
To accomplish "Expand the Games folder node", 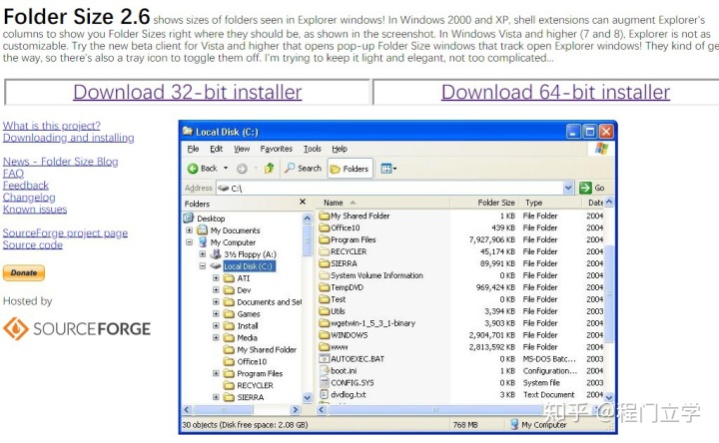I will pyautogui.click(x=216, y=313).
